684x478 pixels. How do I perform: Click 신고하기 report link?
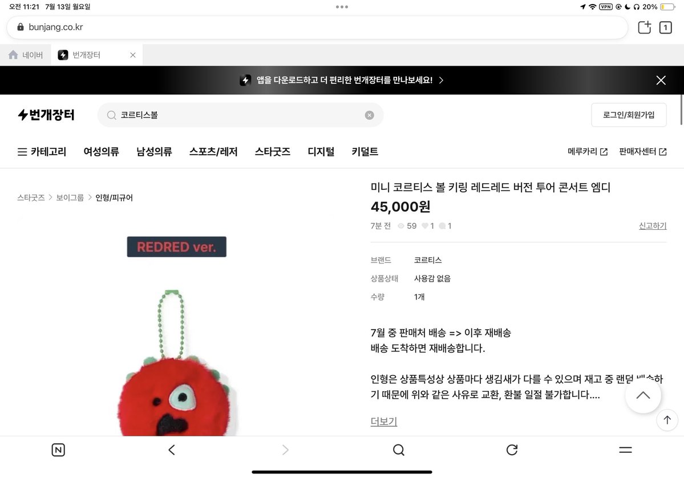pos(653,226)
